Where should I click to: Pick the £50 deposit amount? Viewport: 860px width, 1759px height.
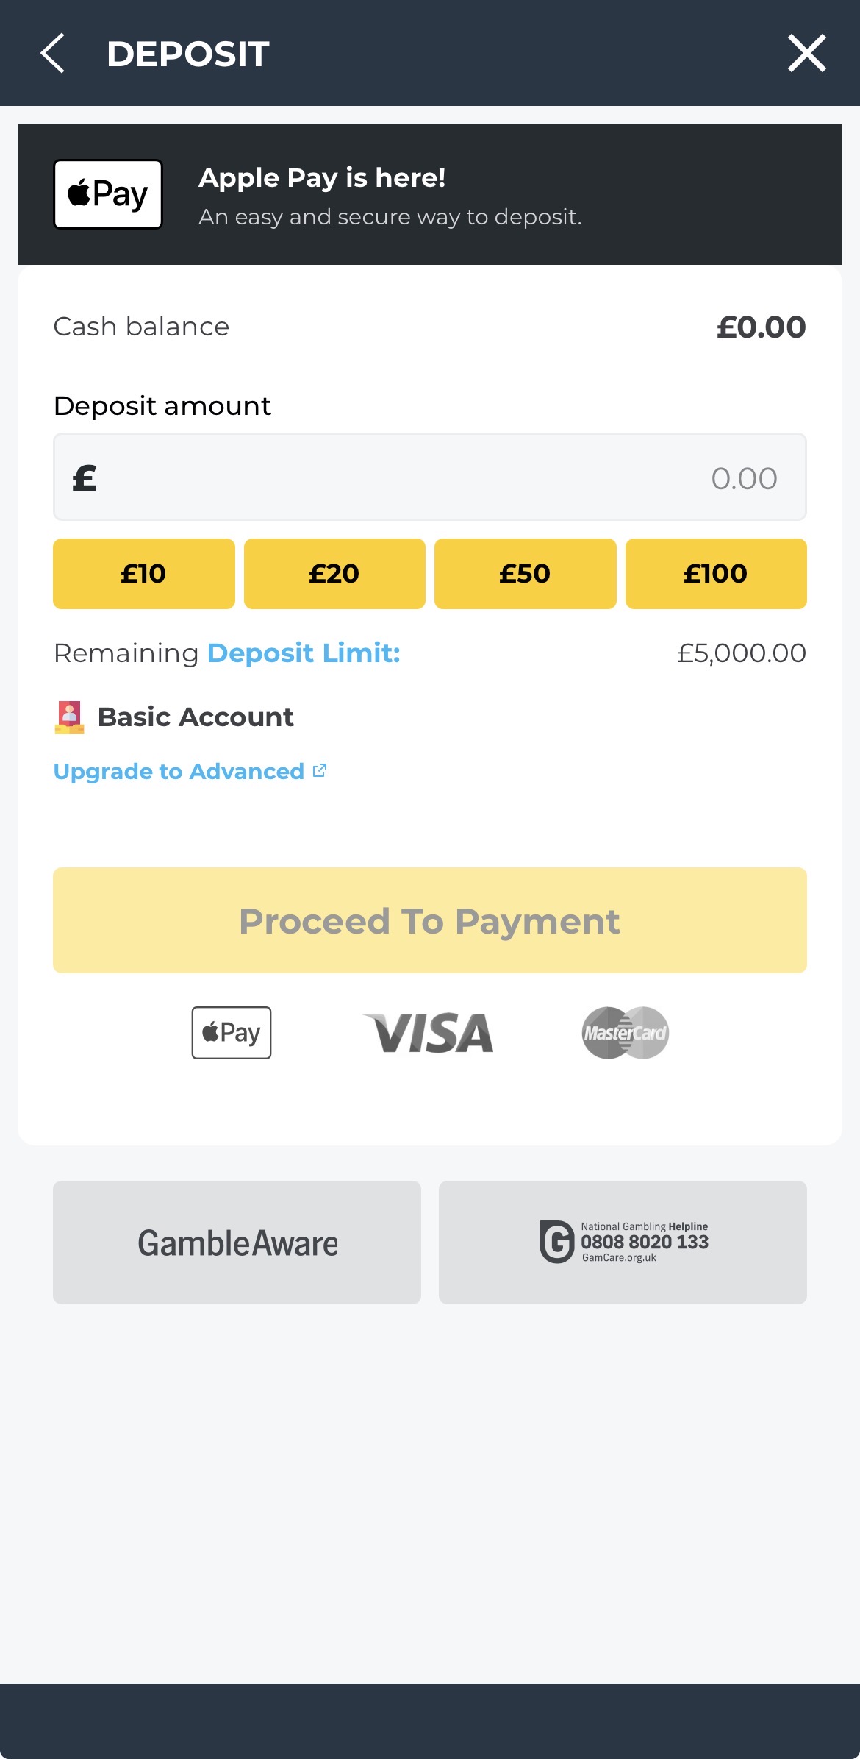click(x=525, y=574)
